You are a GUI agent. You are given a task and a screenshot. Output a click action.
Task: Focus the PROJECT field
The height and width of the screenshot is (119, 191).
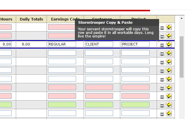135,44
